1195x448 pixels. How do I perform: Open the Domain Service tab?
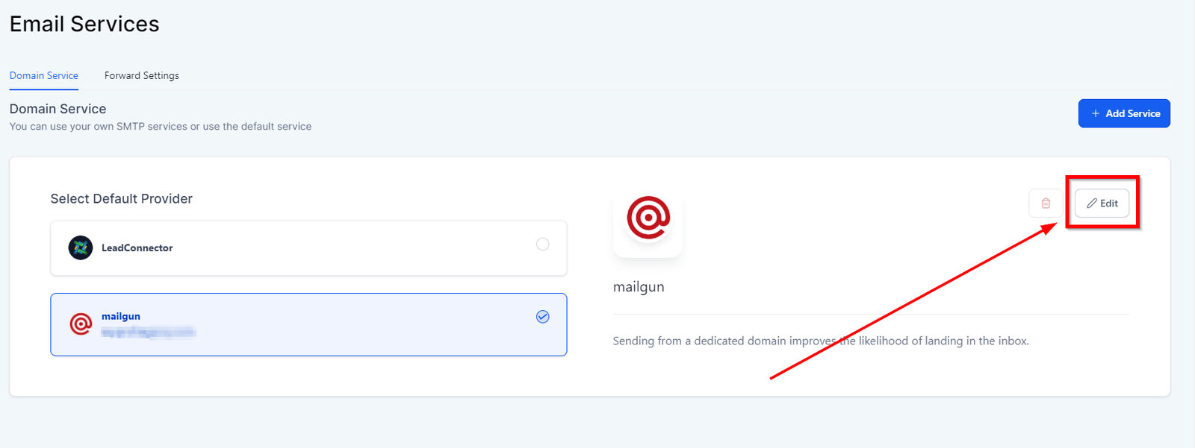pos(43,75)
